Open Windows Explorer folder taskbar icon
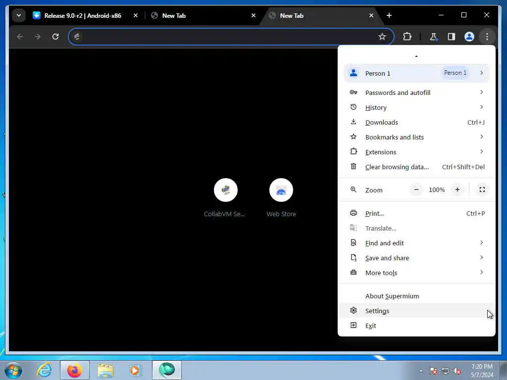Image resolution: width=507 pixels, height=380 pixels. tap(105, 371)
